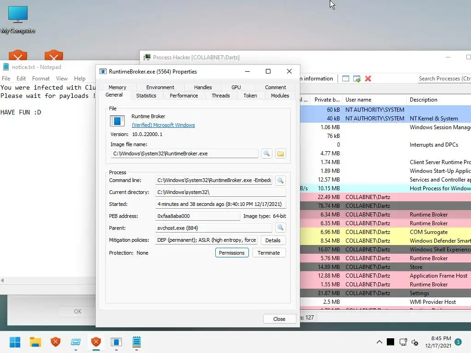Screen dimensions: 471x353
Task: Open Notepad's Help menu
Action: point(80,79)
